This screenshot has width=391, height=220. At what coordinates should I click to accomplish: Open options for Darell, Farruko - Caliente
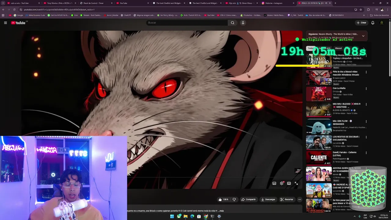point(366,153)
